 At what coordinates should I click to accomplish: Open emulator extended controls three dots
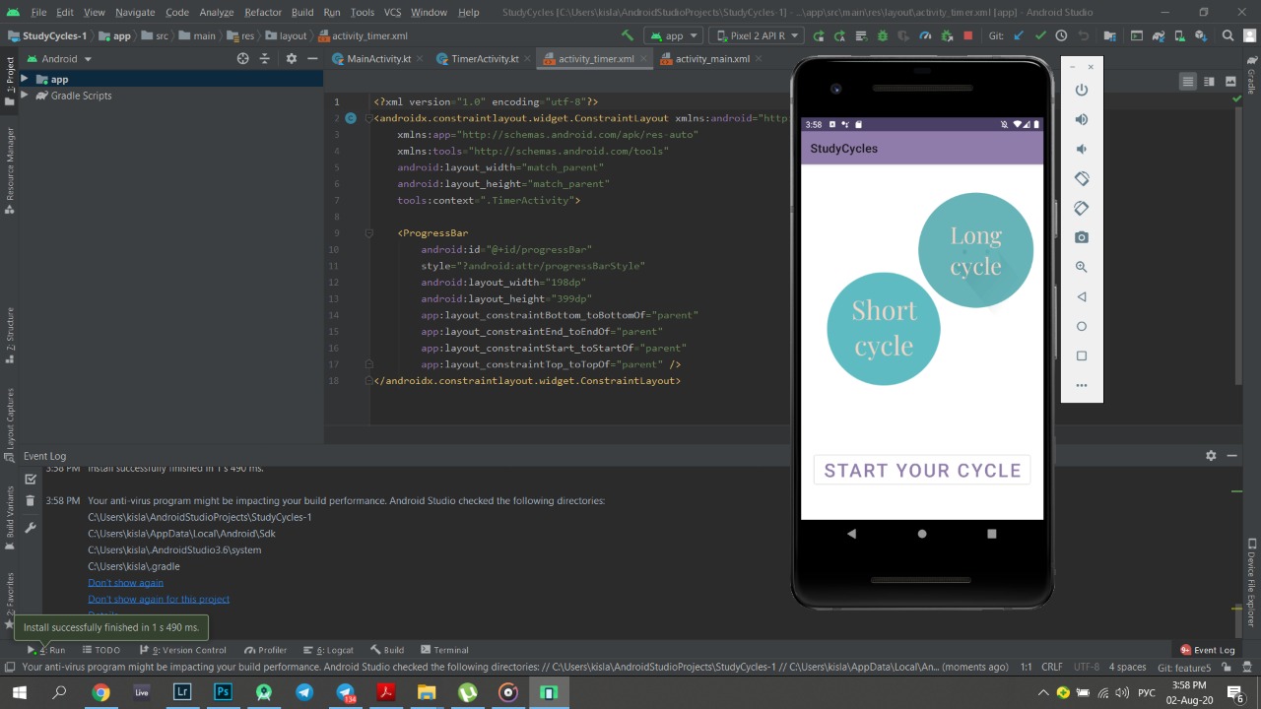tap(1082, 385)
